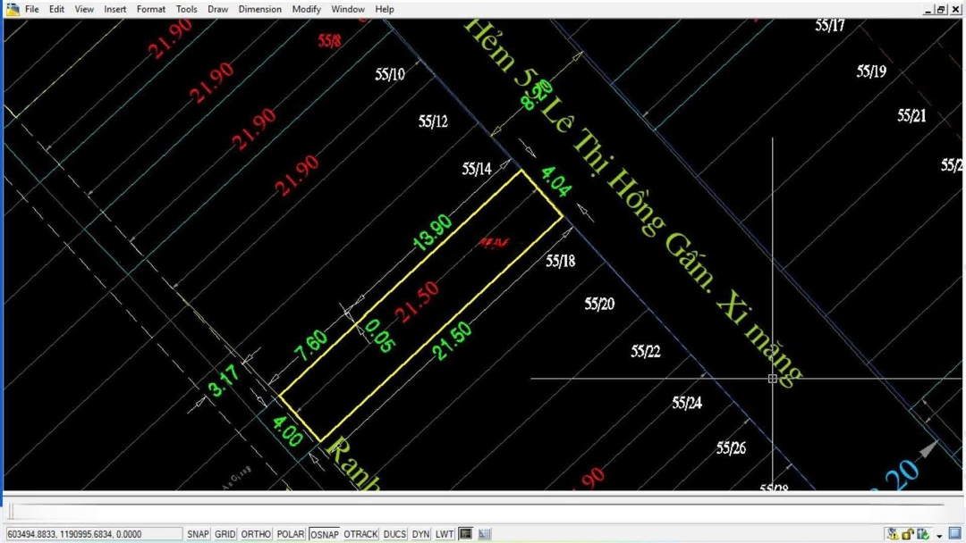Open the File menu
The width and height of the screenshot is (966, 543).
click(31, 9)
